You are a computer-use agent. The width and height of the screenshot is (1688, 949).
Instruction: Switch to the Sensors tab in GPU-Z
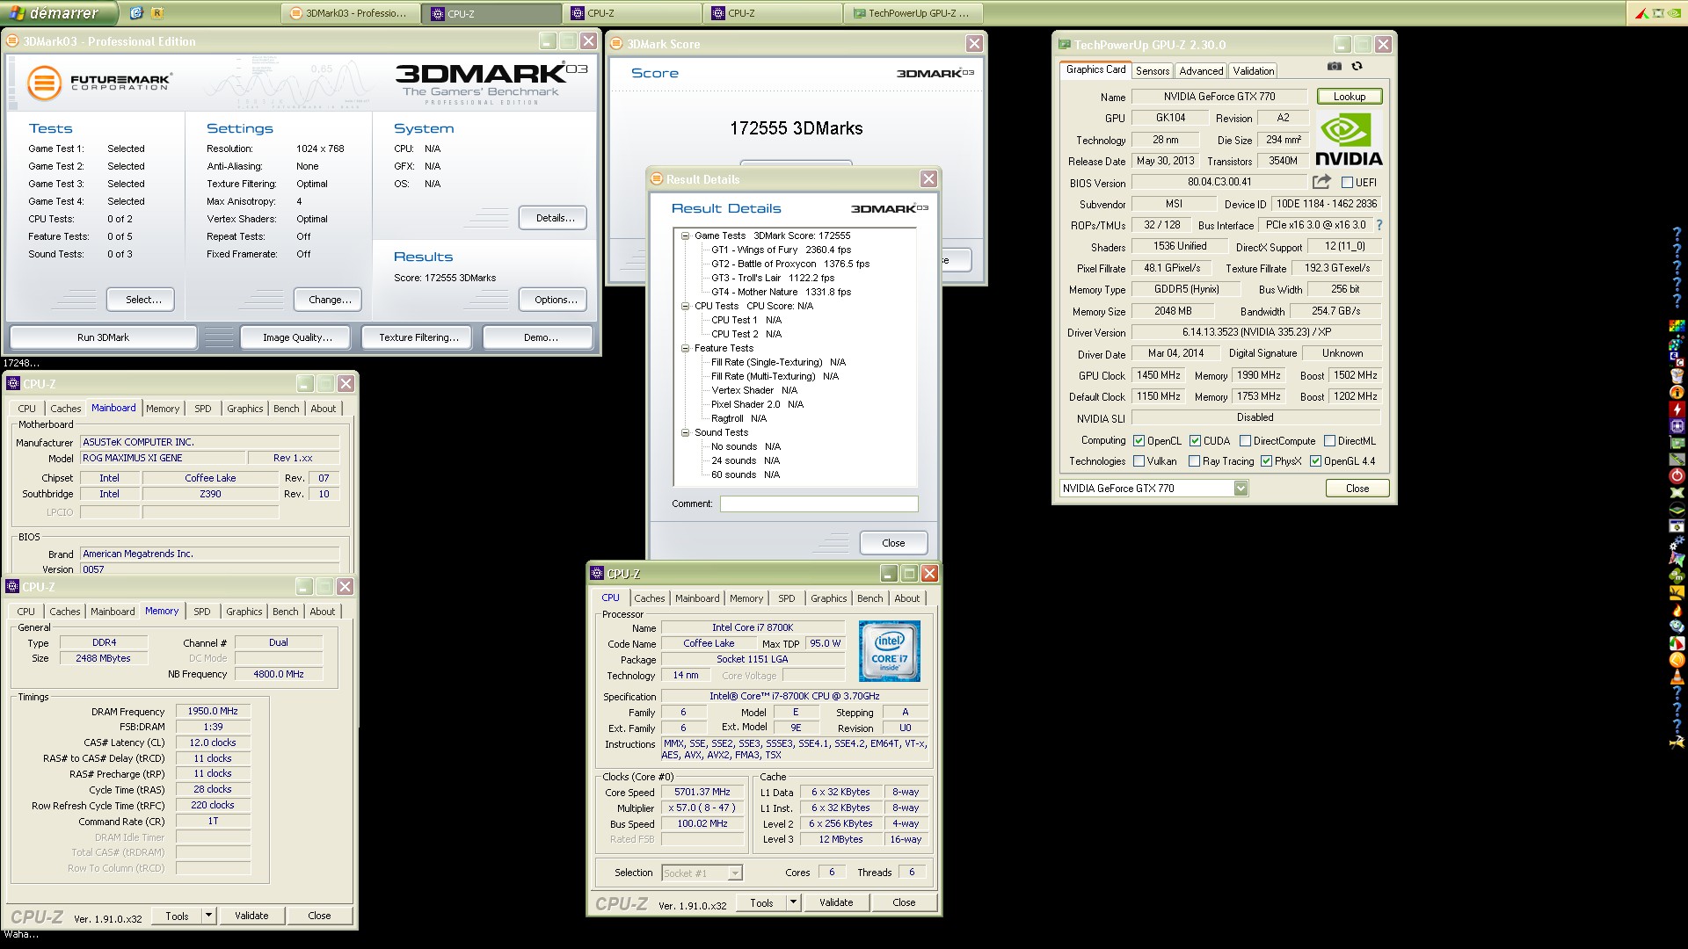tap(1153, 71)
